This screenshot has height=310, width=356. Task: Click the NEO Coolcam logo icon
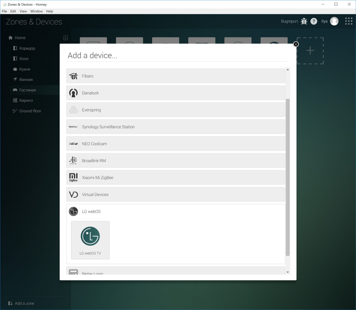[x=73, y=144]
